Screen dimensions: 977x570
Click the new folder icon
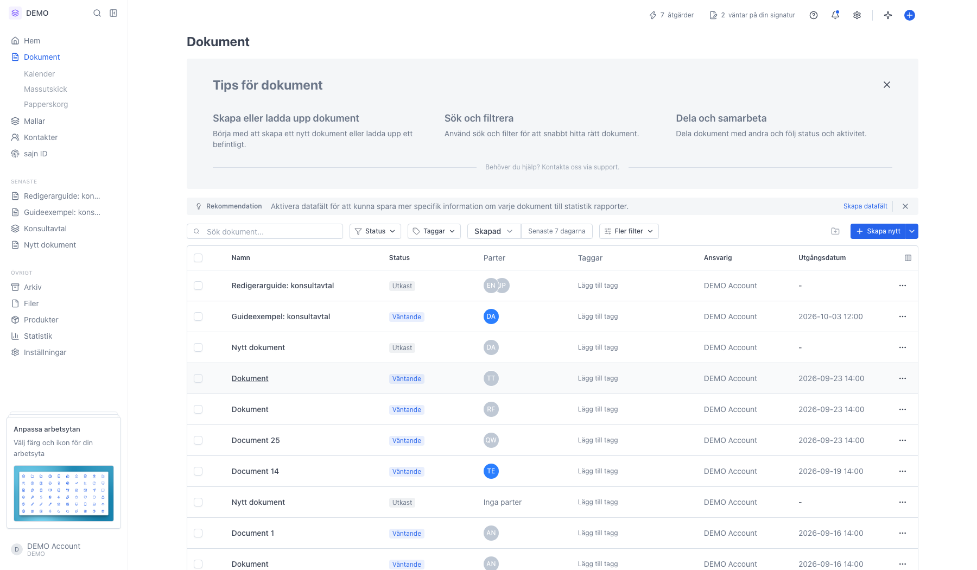coord(835,231)
